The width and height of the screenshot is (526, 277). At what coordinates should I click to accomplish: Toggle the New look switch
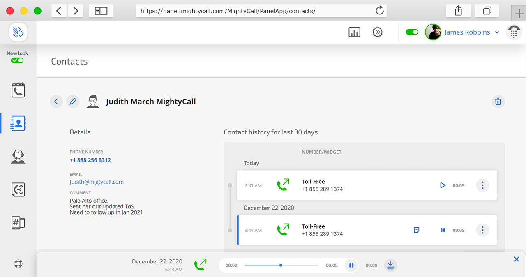[x=17, y=60]
